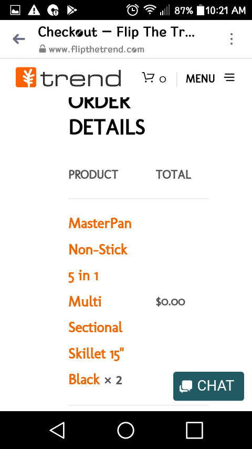
Task: Tap the trend wordmark to go home
Action: (81, 78)
